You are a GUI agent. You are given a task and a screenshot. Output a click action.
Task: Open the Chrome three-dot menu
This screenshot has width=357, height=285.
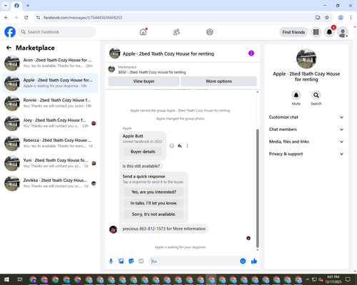[x=351, y=18]
